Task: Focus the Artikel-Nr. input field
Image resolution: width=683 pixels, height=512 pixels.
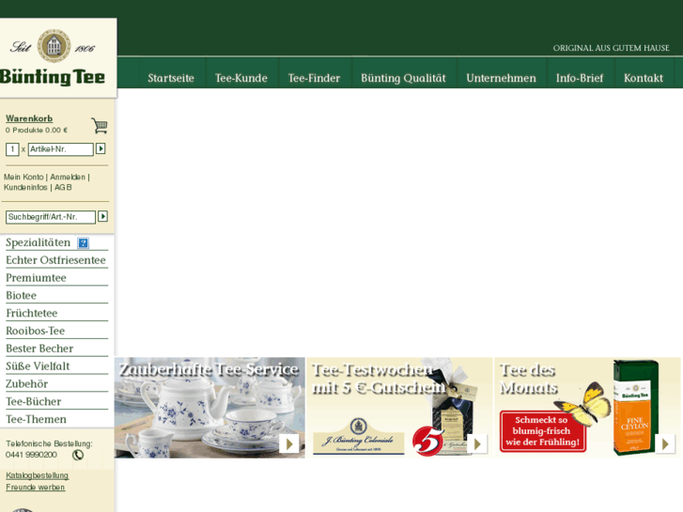Action: 60,149
